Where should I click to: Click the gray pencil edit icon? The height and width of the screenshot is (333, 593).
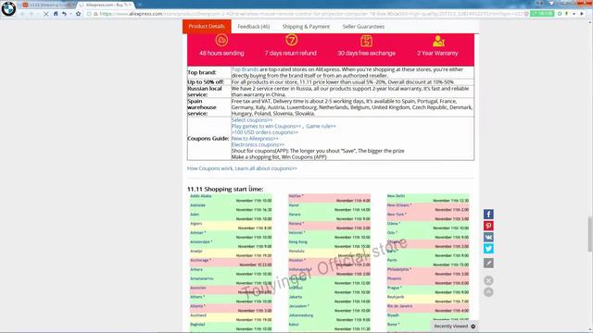(x=488, y=263)
